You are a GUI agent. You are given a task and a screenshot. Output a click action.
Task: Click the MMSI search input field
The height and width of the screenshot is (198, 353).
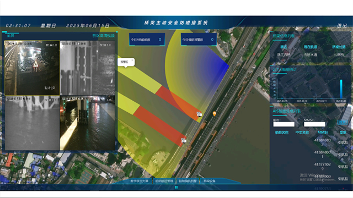pyautogui.click(x=314, y=124)
